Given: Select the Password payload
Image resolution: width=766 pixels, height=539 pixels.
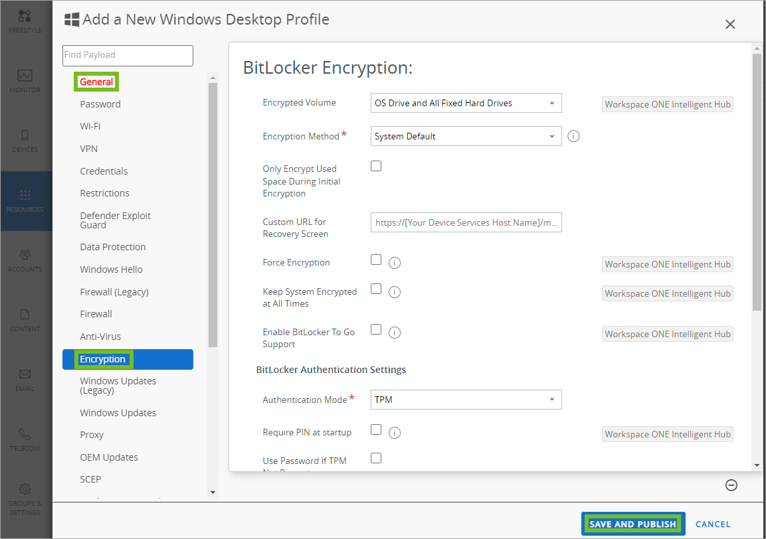Looking at the screenshot, I should (100, 104).
